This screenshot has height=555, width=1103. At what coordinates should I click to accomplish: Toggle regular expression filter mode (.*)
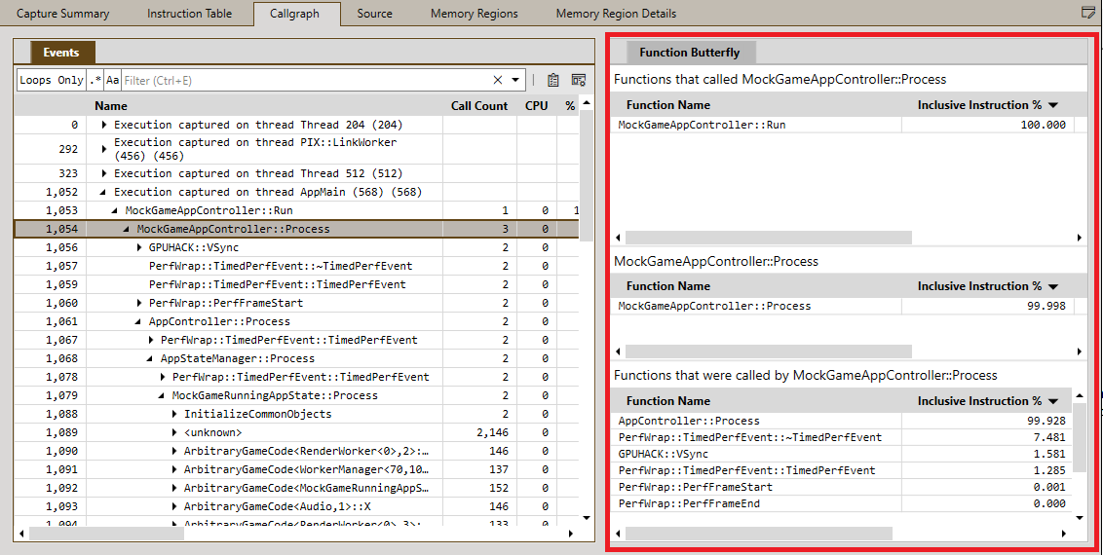[x=95, y=80]
